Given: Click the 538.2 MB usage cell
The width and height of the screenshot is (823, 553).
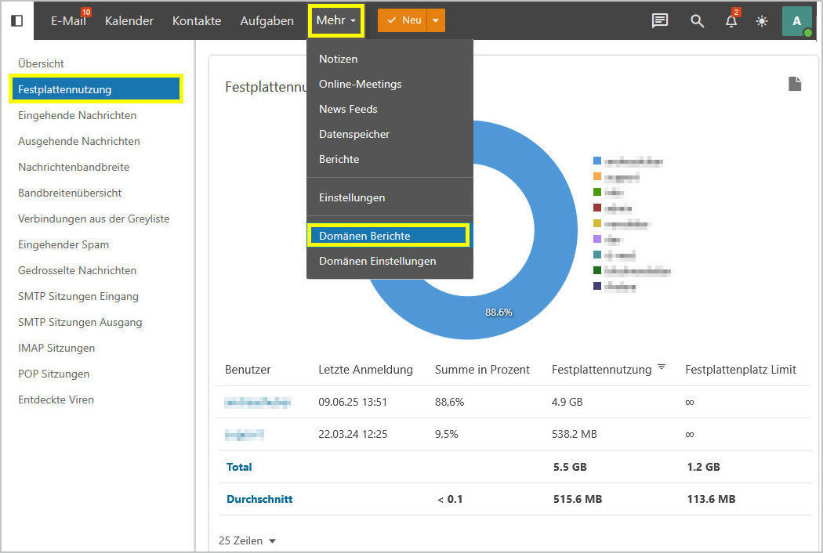Looking at the screenshot, I should pyautogui.click(x=575, y=434).
